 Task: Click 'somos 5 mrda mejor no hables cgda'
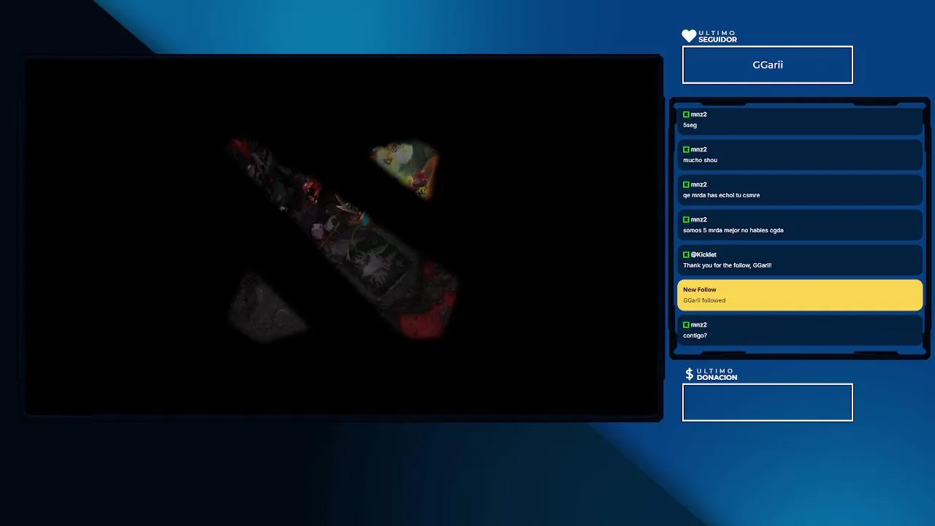(x=733, y=230)
